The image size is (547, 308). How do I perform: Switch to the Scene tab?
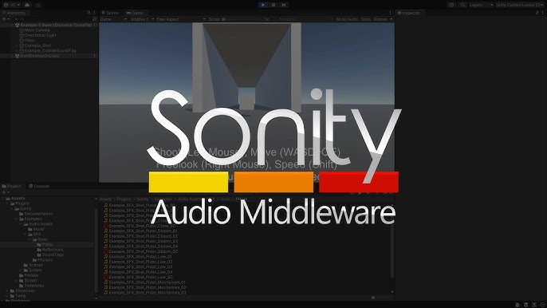(x=110, y=13)
